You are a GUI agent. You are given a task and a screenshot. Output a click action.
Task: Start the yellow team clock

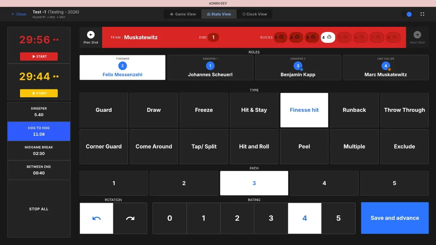[x=39, y=93]
